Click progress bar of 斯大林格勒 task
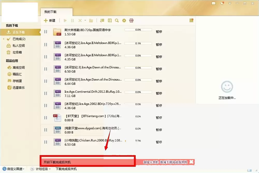Viewport: 259px width, 173px height. tap(138, 30)
